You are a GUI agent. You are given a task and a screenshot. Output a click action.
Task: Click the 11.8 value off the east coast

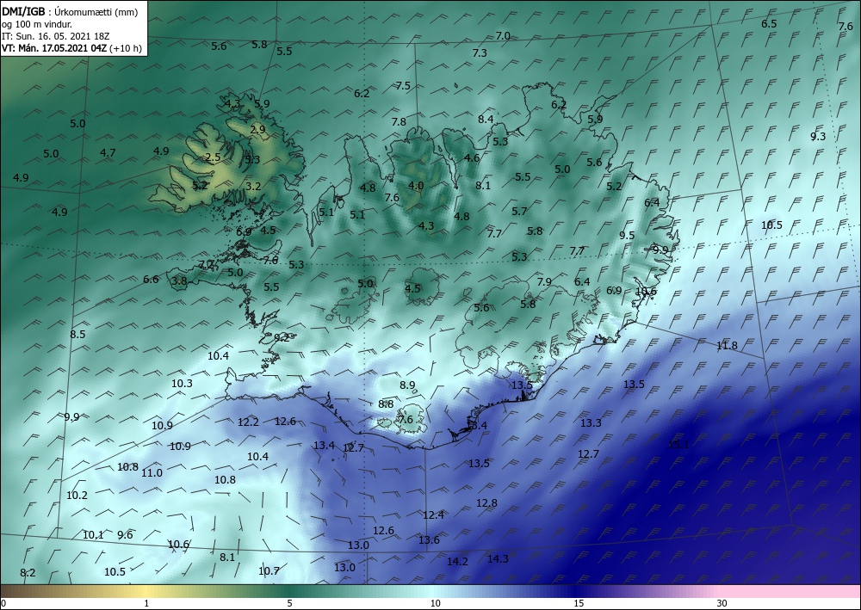(727, 346)
